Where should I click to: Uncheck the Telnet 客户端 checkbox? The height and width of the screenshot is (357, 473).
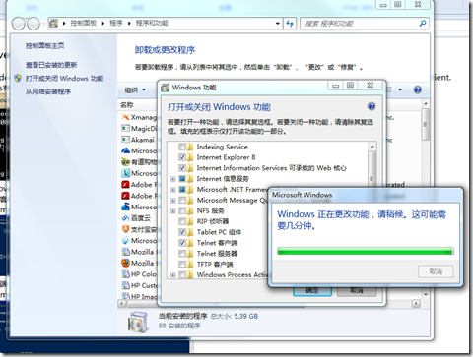[x=182, y=243]
